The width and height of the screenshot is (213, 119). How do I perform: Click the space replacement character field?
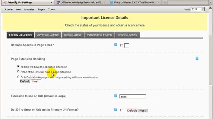[126, 46]
